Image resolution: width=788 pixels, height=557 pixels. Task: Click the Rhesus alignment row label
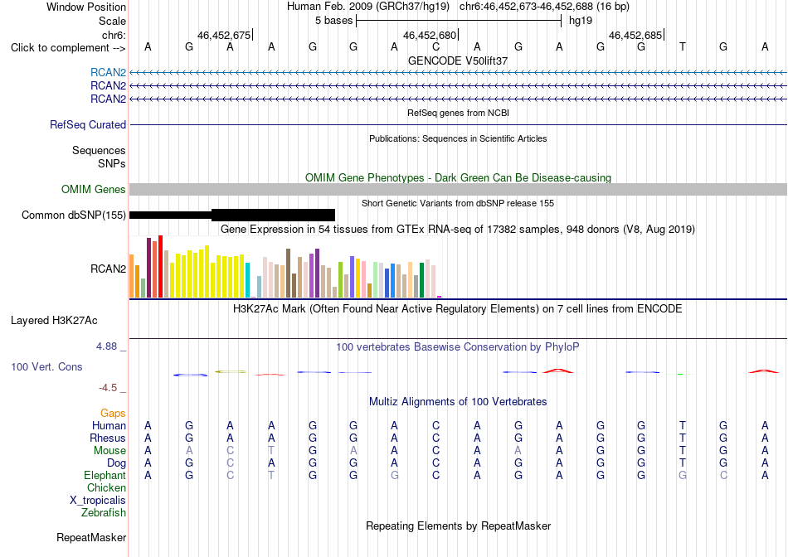tap(108, 438)
